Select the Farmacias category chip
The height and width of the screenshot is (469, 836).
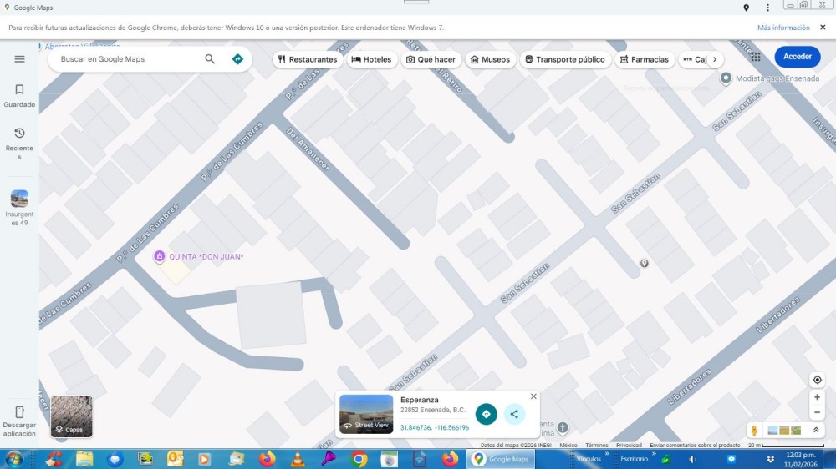644,59
